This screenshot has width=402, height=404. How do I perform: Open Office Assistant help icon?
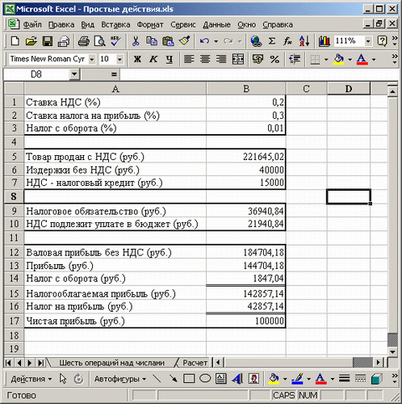click(382, 41)
